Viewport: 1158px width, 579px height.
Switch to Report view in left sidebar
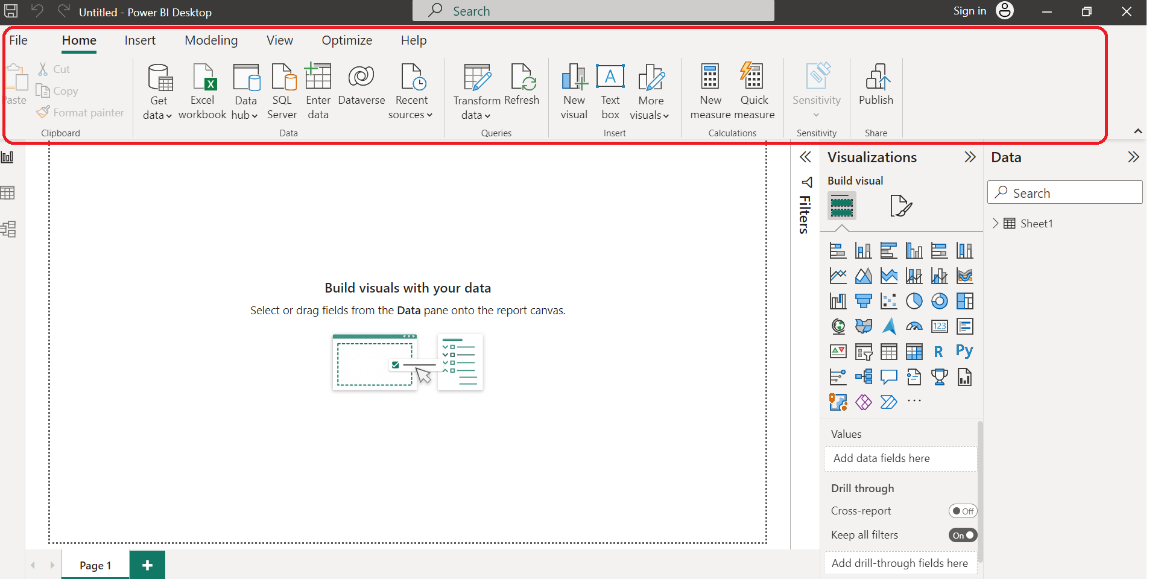[8, 157]
